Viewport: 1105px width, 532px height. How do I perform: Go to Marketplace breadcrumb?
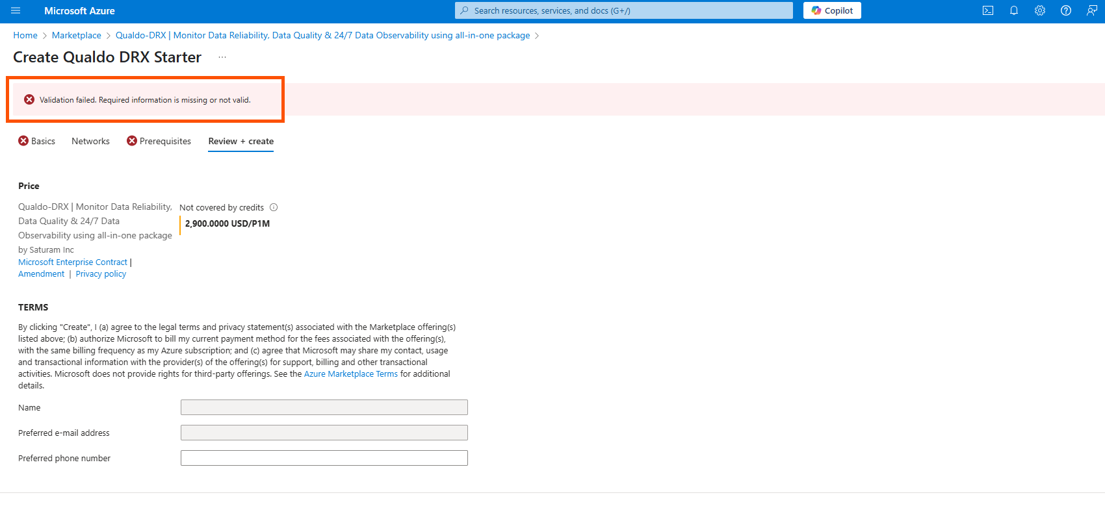tap(77, 36)
